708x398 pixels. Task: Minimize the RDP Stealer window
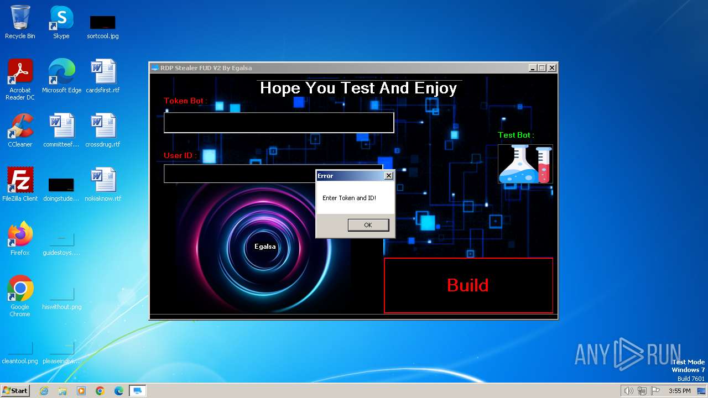[533, 68]
